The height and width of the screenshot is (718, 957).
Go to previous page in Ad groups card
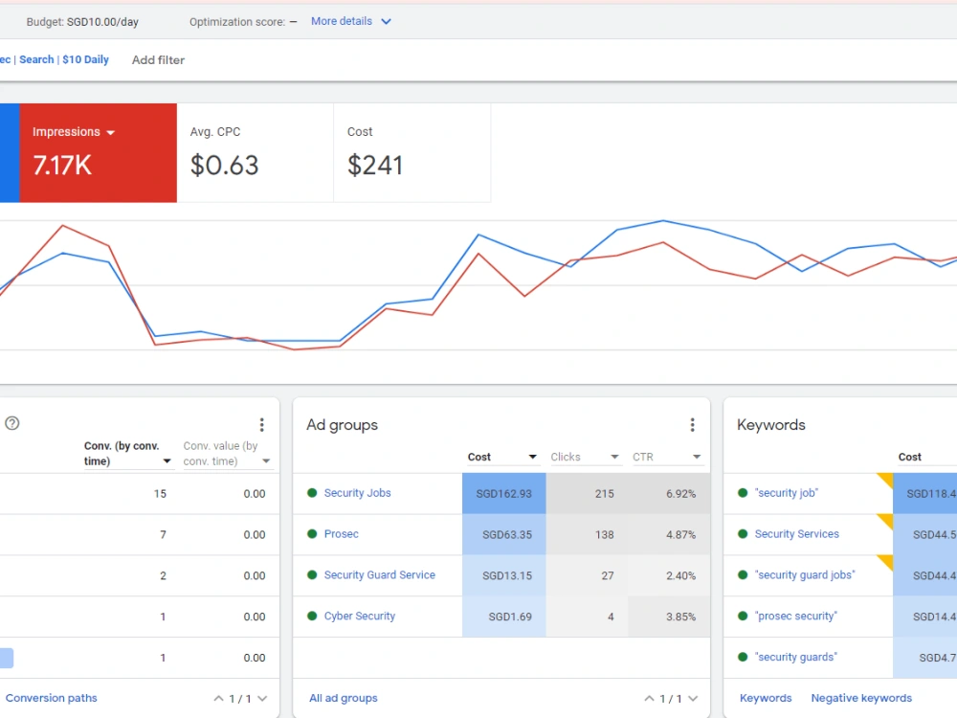point(649,699)
